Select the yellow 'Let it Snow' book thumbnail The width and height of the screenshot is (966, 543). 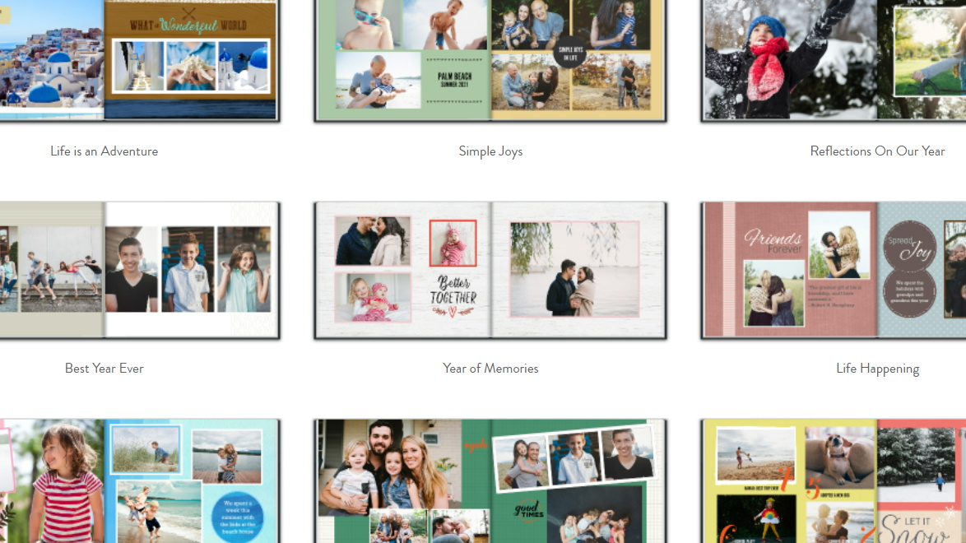point(833,480)
